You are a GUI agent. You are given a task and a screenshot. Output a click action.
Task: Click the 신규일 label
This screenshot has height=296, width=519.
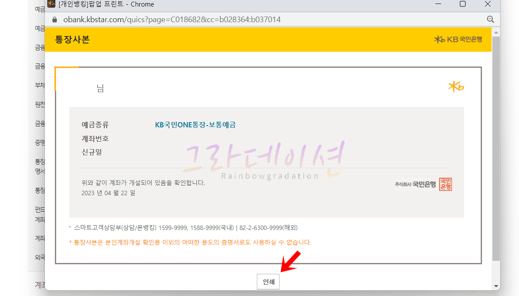pos(92,152)
